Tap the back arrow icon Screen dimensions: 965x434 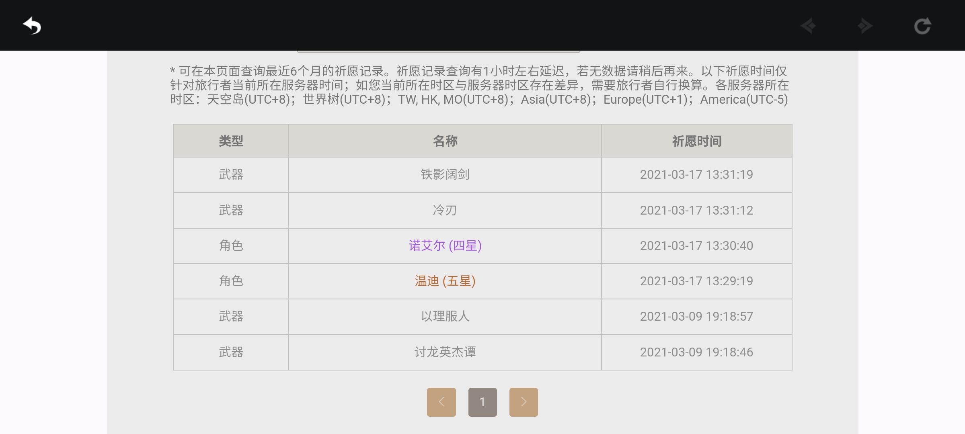tap(32, 26)
